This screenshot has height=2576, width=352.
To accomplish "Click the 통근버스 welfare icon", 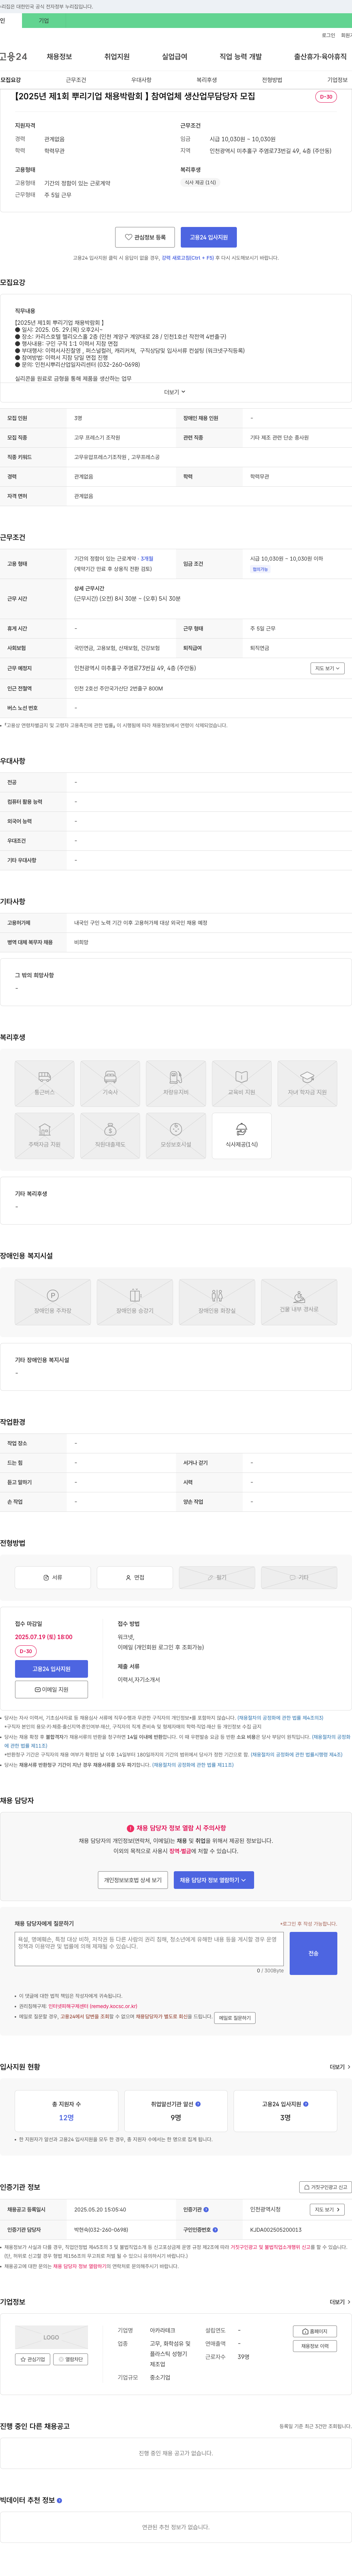I will (45, 1084).
